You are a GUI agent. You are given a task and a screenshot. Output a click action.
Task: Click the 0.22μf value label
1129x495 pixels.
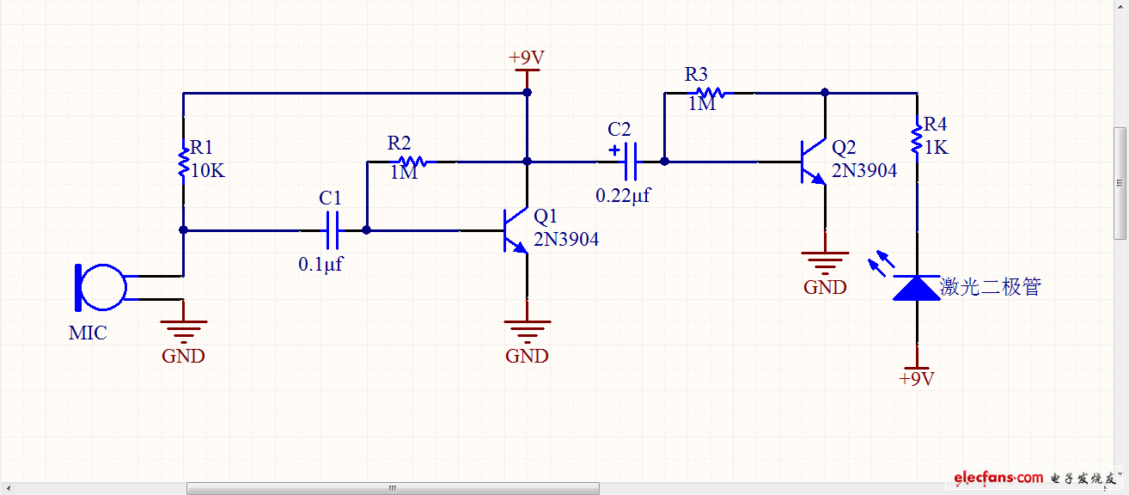point(623,196)
